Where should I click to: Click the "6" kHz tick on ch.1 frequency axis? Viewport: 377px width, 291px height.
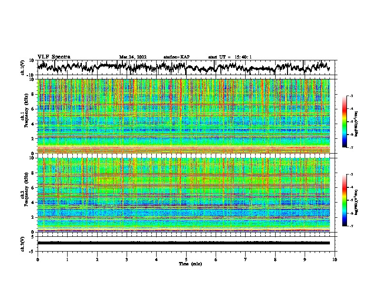pyautogui.click(x=33, y=109)
